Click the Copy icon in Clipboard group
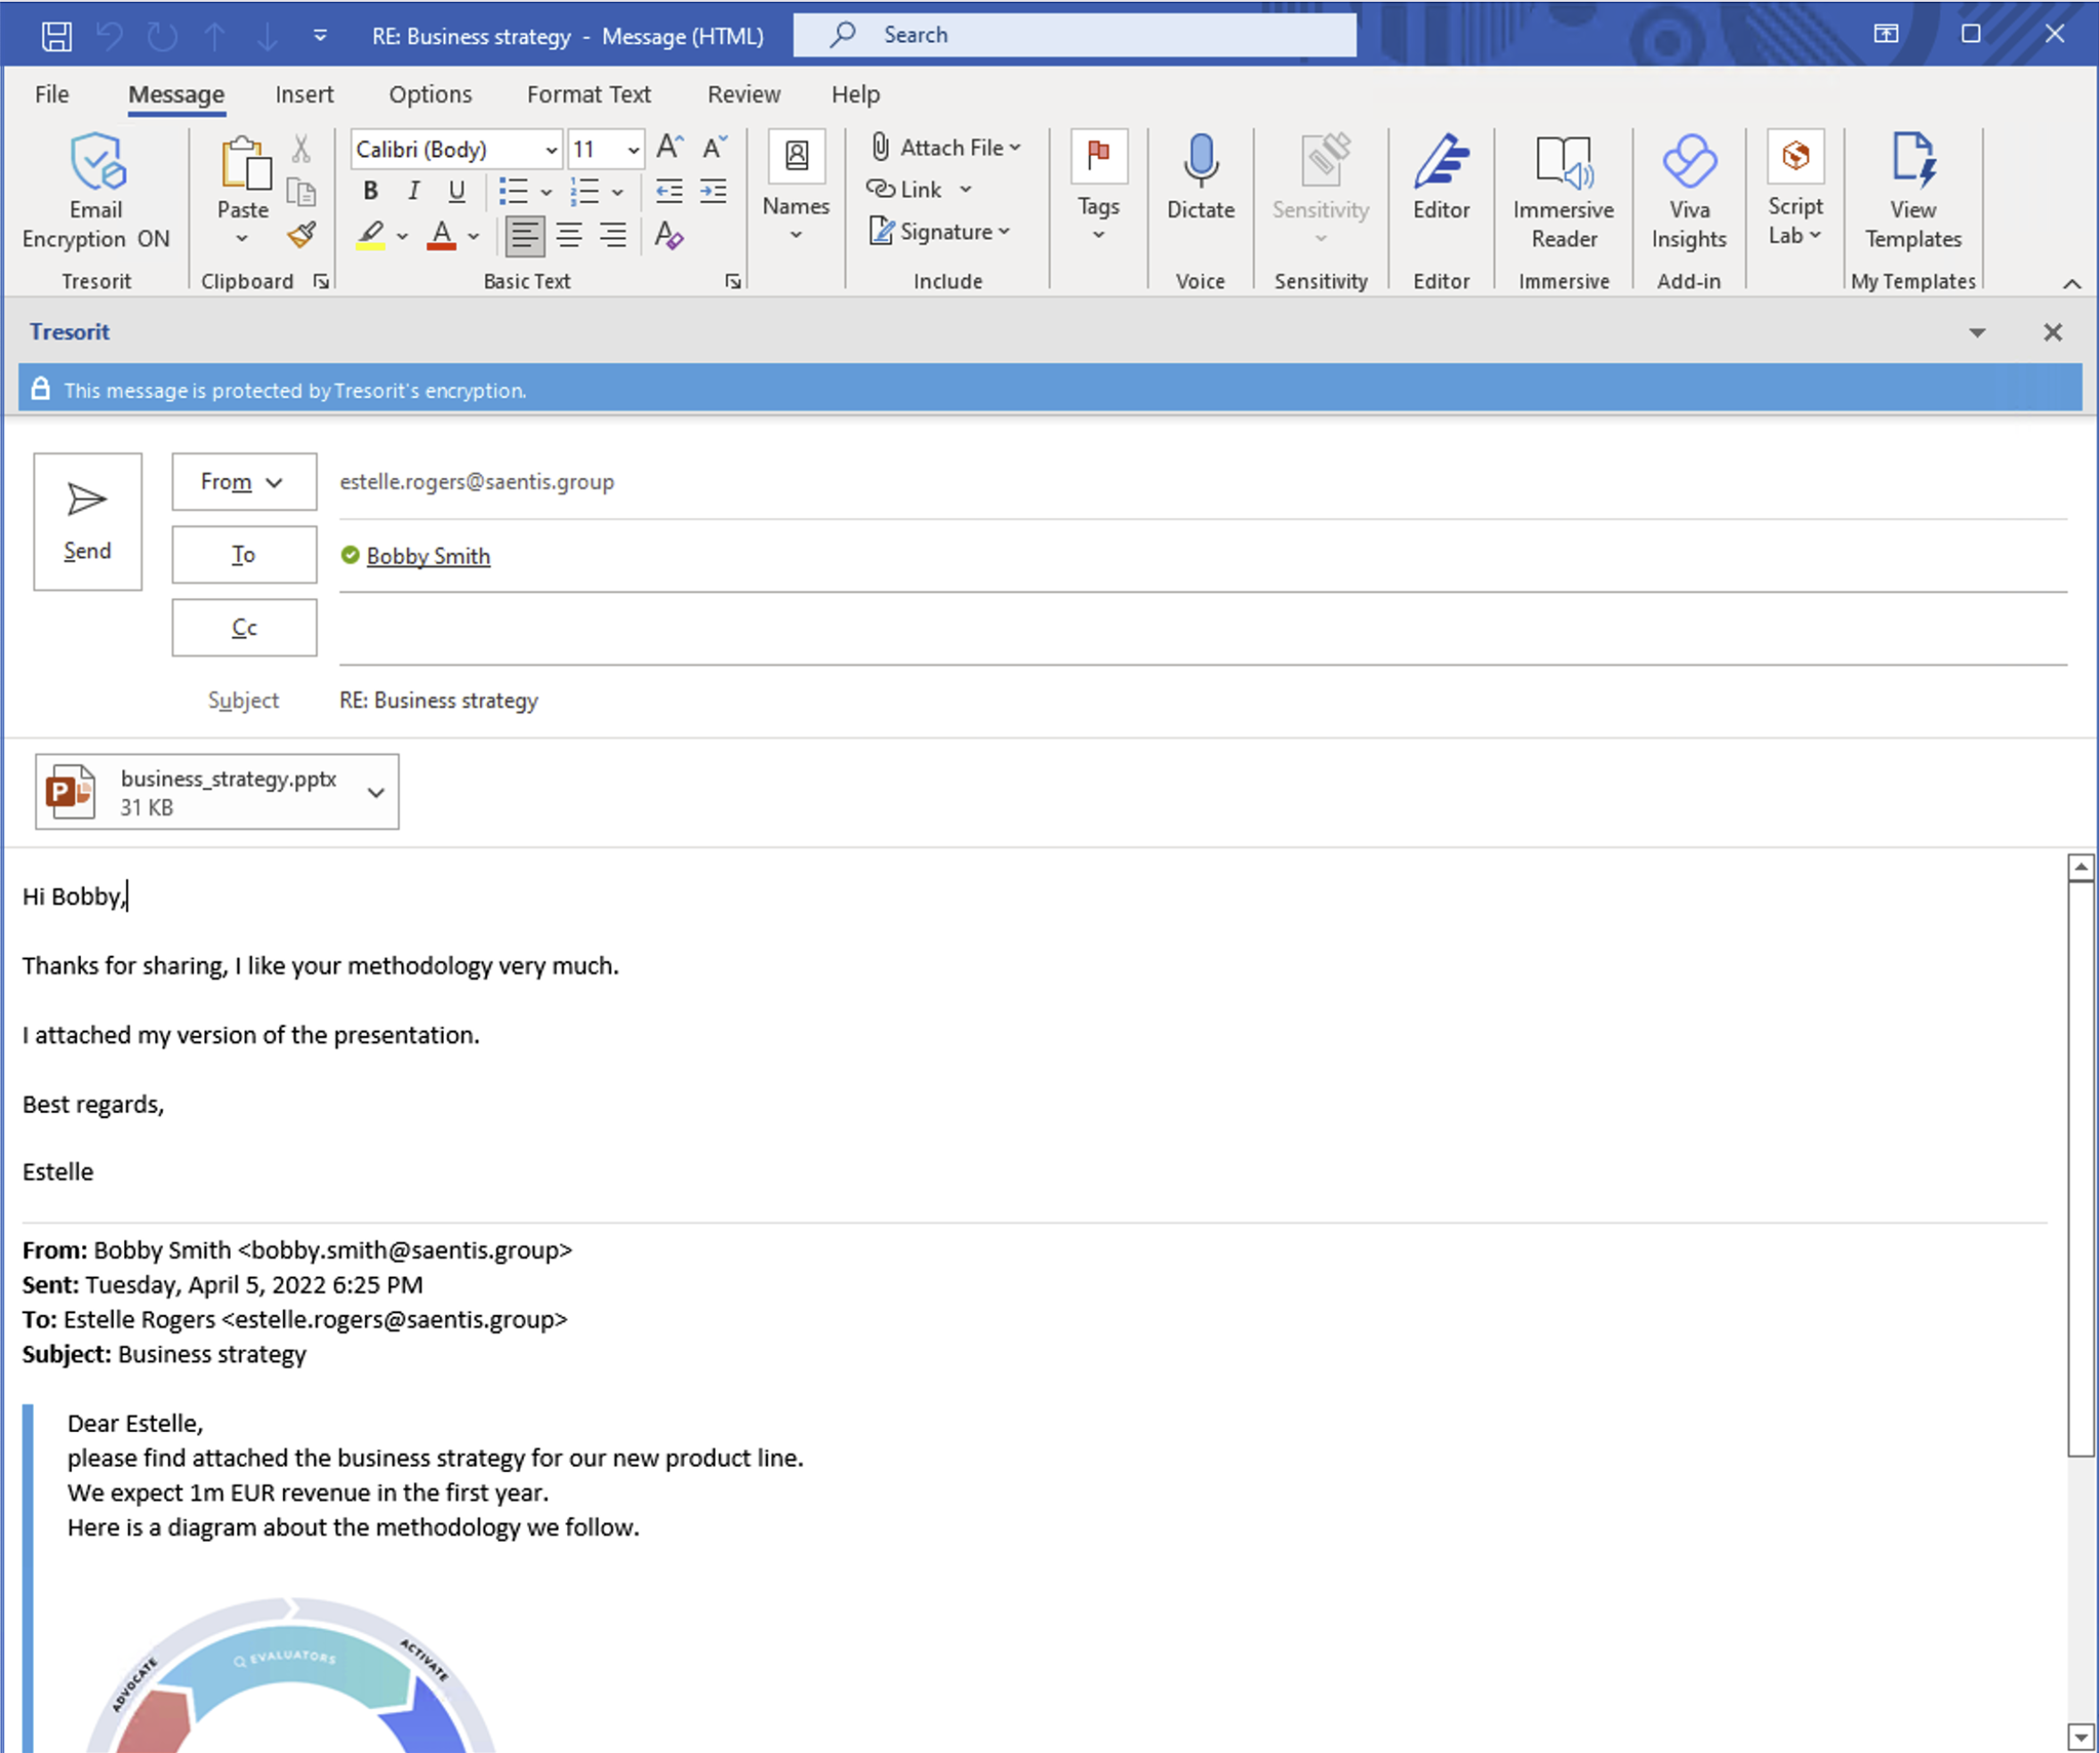This screenshot has width=2099, height=1753. tap(300, 191)
